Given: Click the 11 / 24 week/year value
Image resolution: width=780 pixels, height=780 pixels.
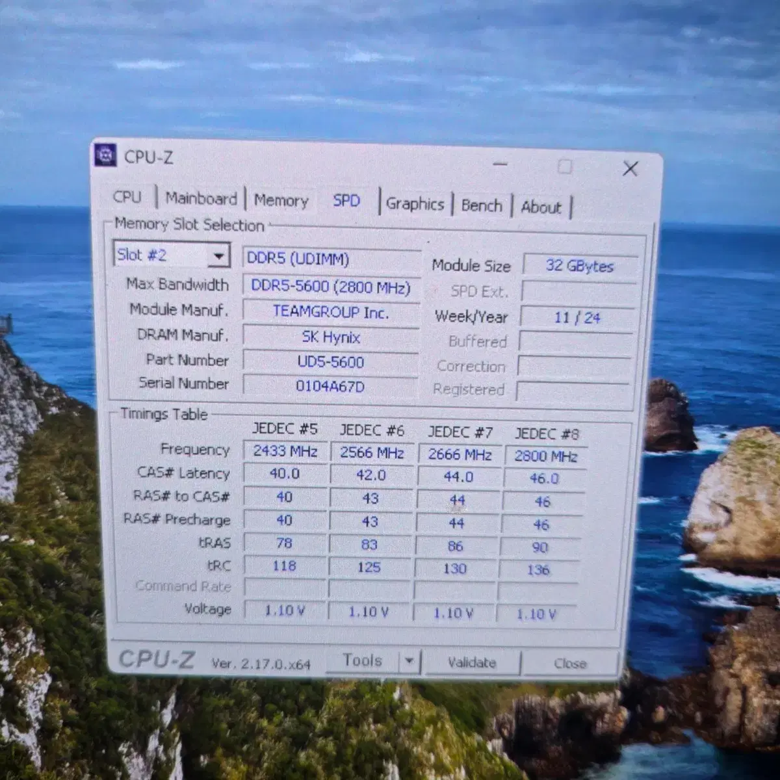Looking at the screenshot, I should tap(578, 318).
